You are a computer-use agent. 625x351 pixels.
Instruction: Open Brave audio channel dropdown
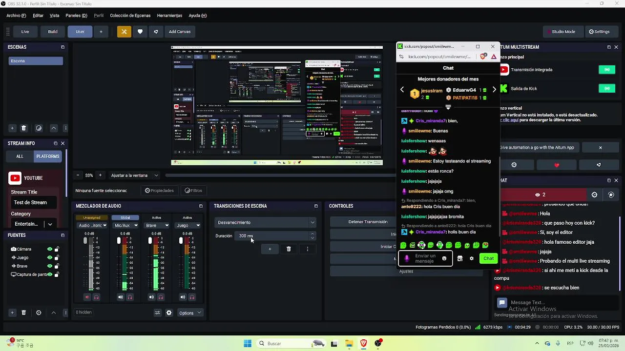tap(157, 226)
